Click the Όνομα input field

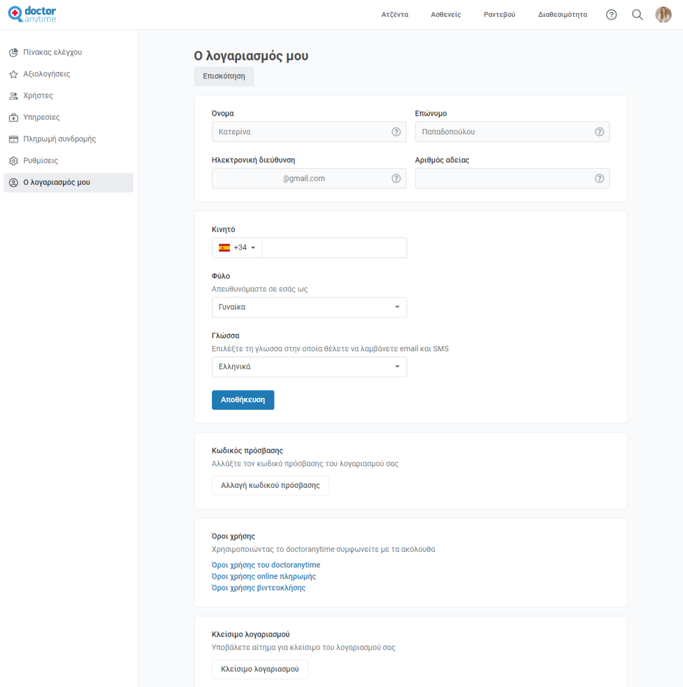(x=309, y=132)
